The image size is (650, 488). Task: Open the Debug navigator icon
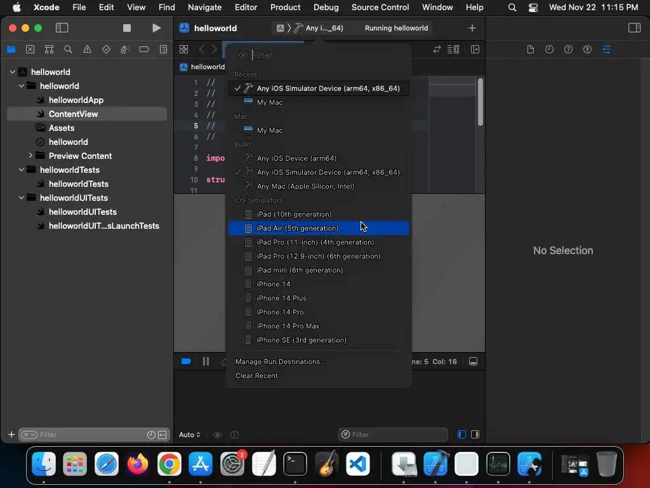[x=125, y=50]
